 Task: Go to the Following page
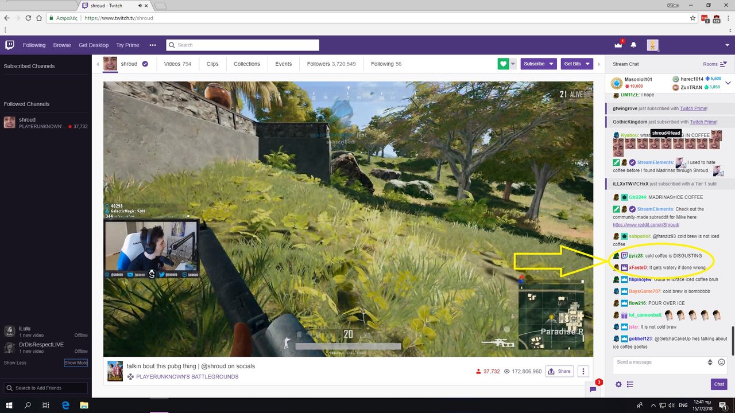pyautogui.click(x=34, y=45)
